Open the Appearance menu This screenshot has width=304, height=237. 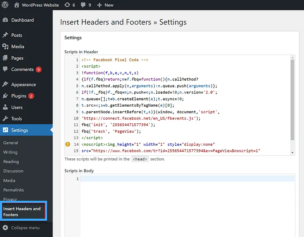pos(23,85)
